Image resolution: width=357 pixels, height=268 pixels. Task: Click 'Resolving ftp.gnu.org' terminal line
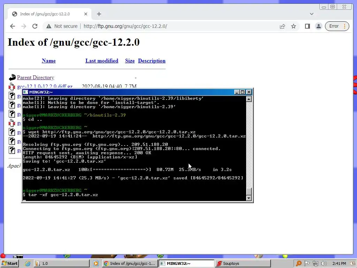[x=95, y=144]
